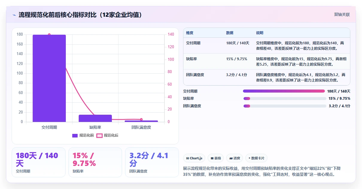Click the Chart.js tag
Viewport: 362px width, 189px height.
click(194, 158)
